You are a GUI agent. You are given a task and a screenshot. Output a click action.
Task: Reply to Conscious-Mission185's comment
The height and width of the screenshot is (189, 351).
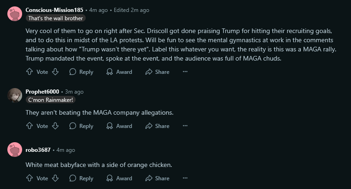coord(81,72)
